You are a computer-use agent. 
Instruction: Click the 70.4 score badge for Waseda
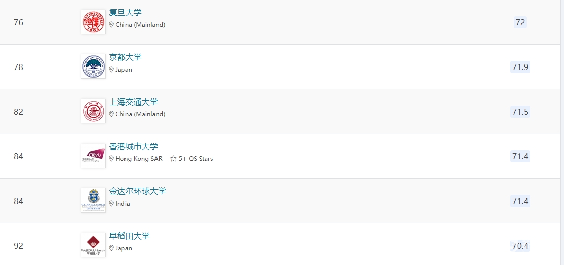point(520,246)
